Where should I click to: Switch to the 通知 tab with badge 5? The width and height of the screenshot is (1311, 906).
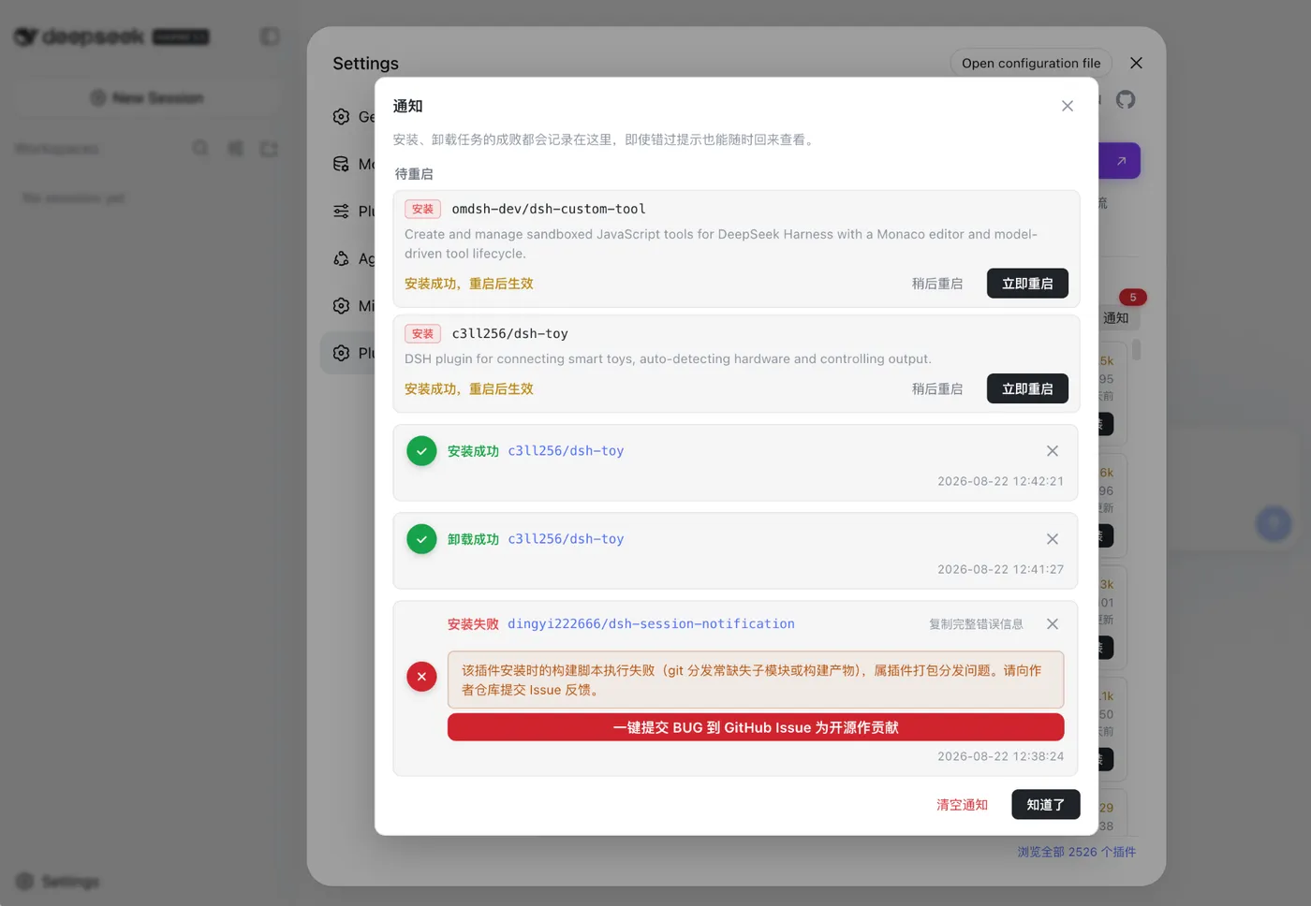[1116, 317]
